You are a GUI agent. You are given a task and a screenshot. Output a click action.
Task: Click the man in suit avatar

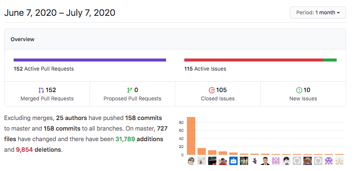point(265,161)
